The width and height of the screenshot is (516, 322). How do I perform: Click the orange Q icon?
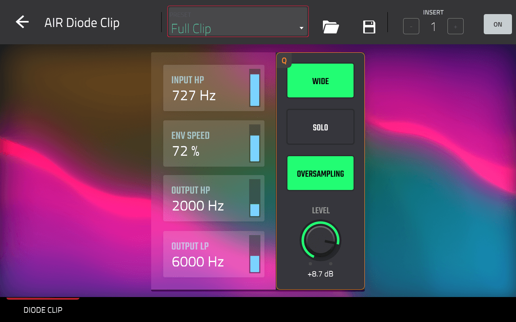[x=284, y=61]
